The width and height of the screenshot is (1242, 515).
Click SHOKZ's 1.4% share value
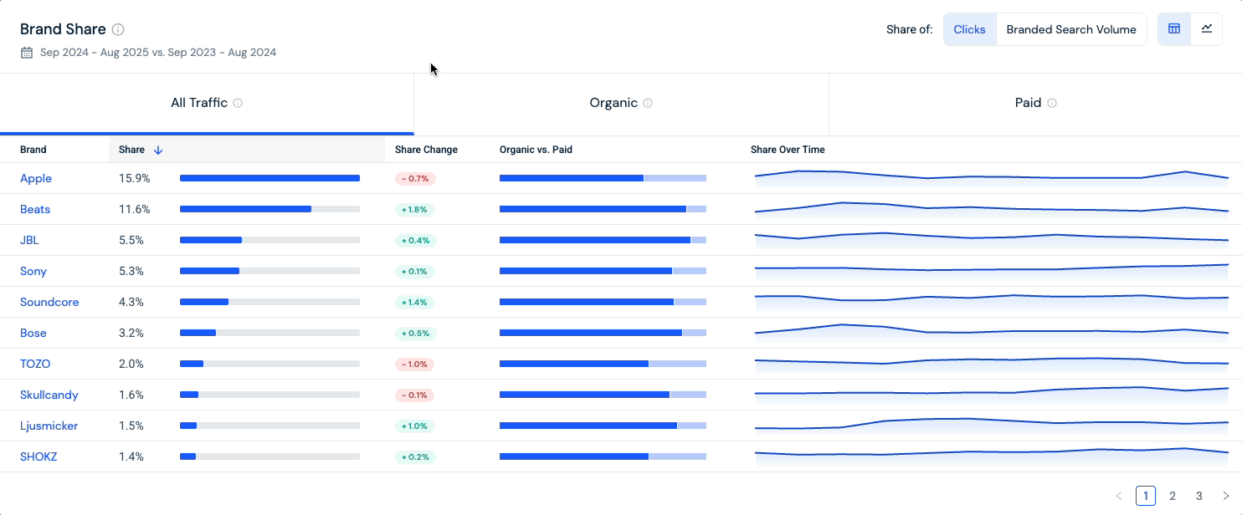pyautogui.click(x=131, y=456)
